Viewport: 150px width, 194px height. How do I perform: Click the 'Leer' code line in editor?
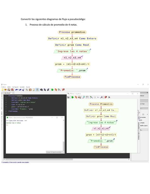click(x=18, y=105)
